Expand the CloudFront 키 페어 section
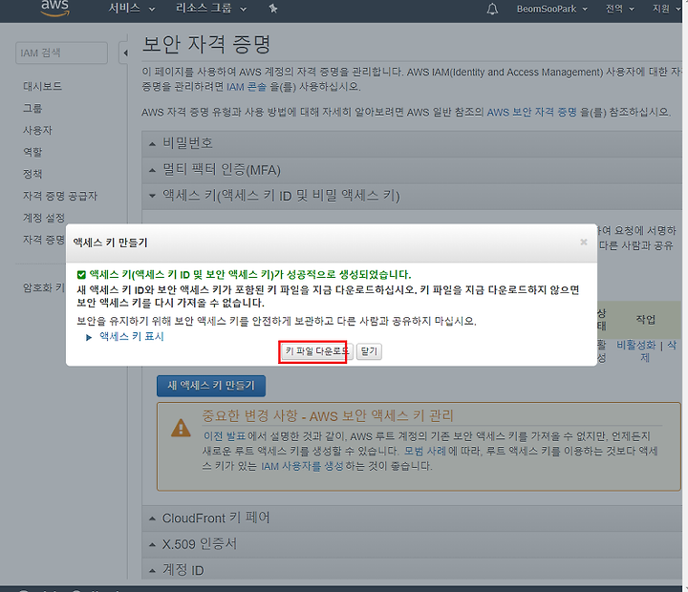 coord(412,518)
